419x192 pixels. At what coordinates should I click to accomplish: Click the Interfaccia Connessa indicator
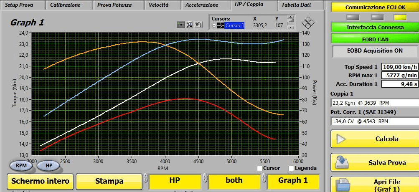375,27
